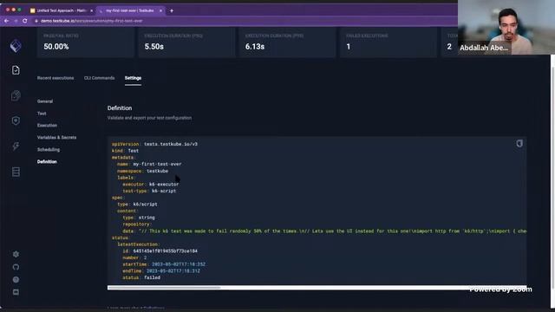Open a new browser tab
Viewport: 555px width, 312px height.
coord(172,10)
